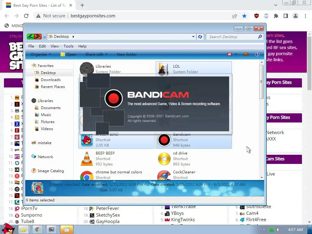The width and height of the screenshot is (312, 234).
Task: Open 7-Zip from the taskbar
Action: [51, 229]
